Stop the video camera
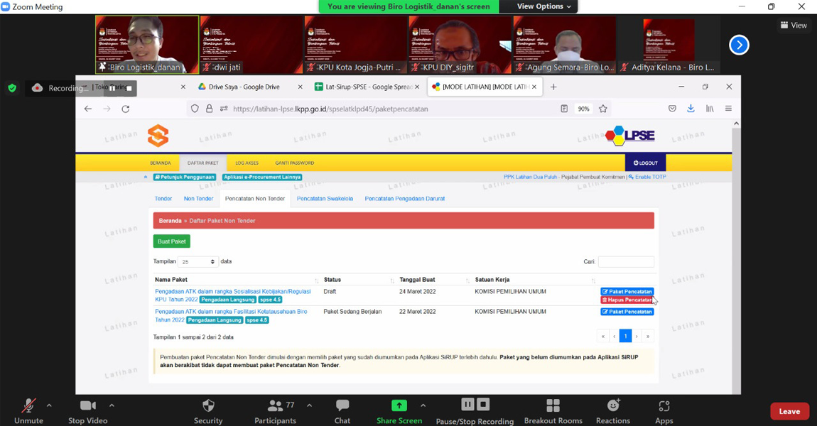 (87, 406)
